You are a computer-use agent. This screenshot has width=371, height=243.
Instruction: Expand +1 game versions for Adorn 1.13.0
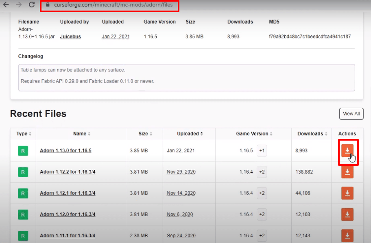(262, 151)
